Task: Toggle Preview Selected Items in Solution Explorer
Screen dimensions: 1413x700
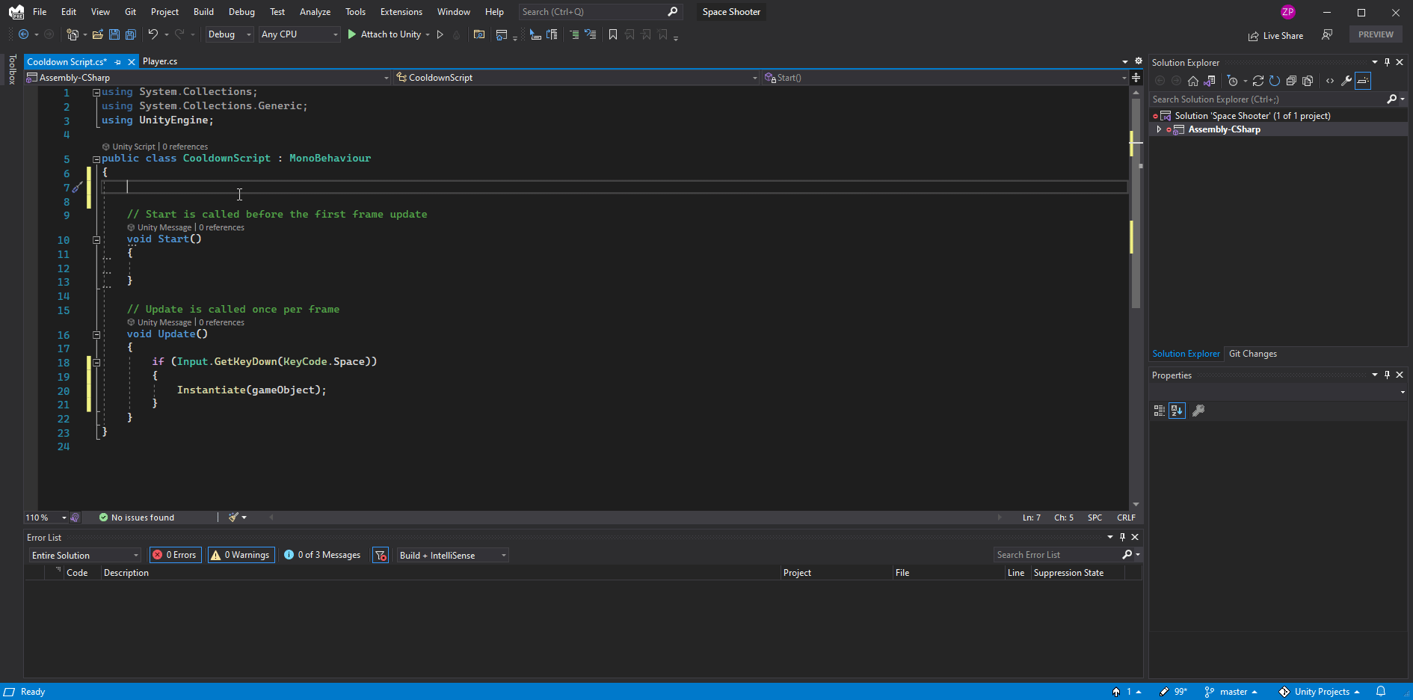Action: pos(1364,81)
